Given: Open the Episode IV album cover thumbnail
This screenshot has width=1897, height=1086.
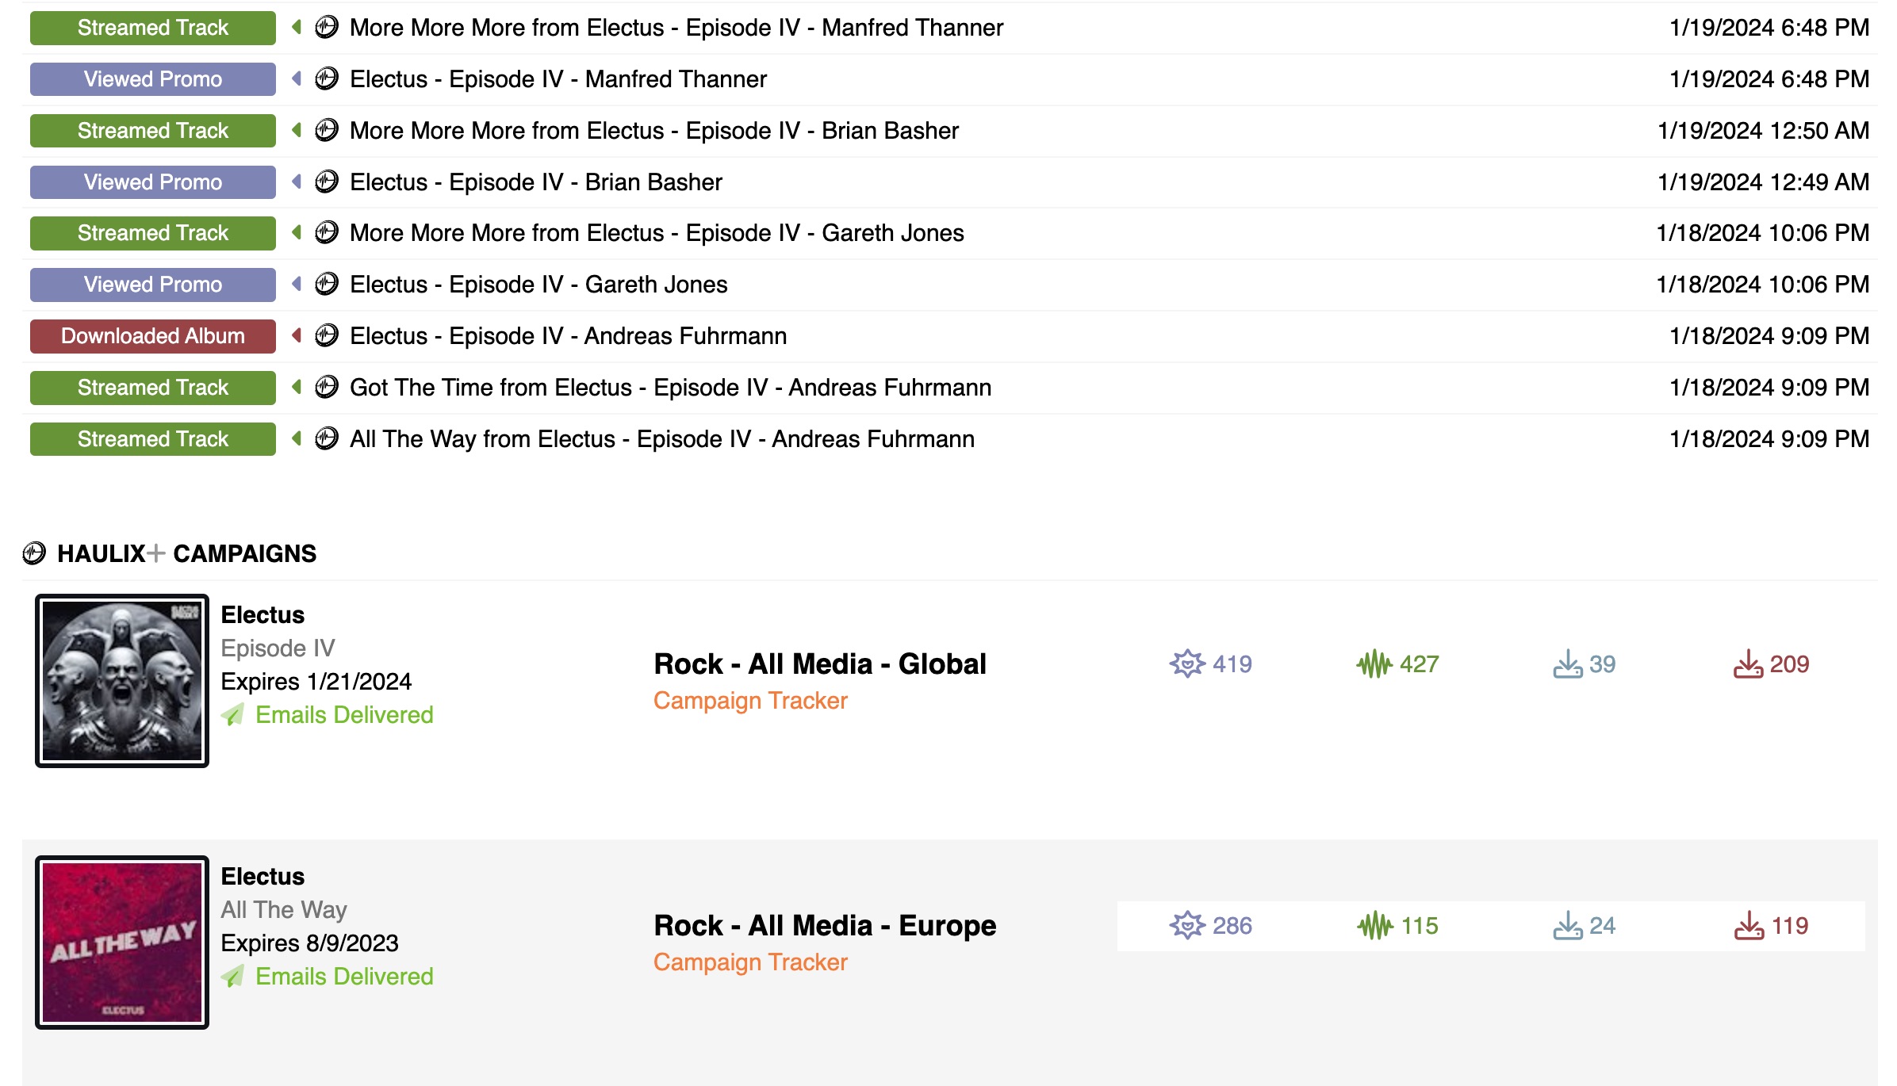Looking at the screenshot, I should [122, 681].
